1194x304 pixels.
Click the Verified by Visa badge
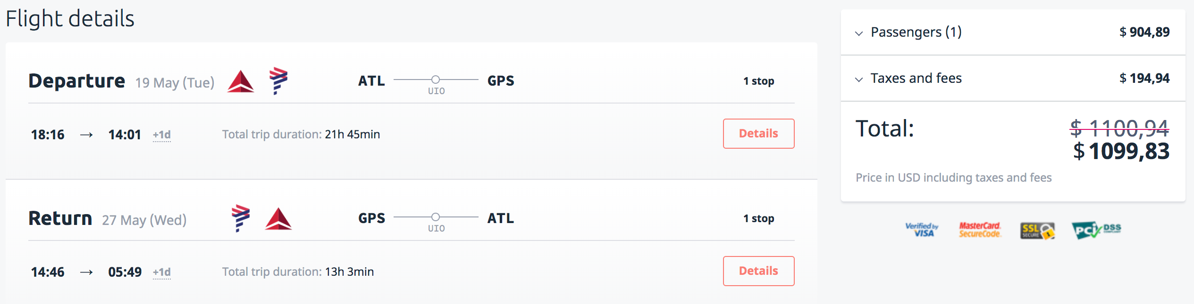tap(922, 230)
